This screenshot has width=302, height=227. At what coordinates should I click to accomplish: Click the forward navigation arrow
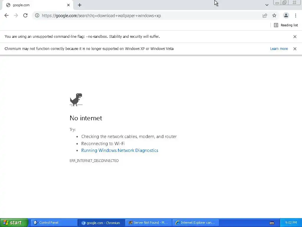[16, 15]
